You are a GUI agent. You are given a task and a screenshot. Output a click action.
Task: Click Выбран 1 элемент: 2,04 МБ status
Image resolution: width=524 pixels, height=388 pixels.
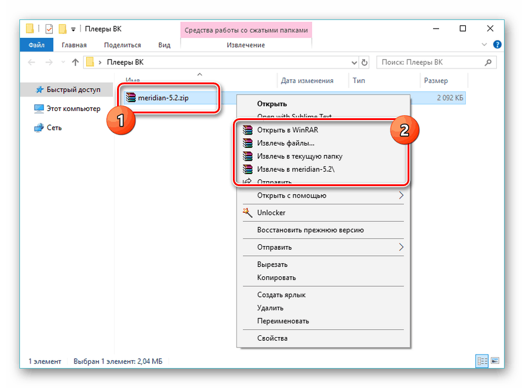[118, 361]
